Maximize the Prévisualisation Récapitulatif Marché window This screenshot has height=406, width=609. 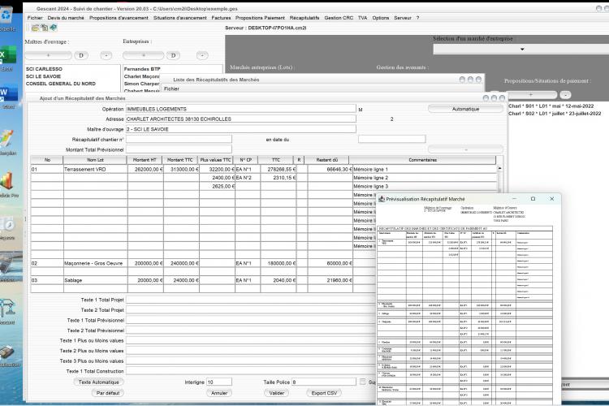pos(533,198)
